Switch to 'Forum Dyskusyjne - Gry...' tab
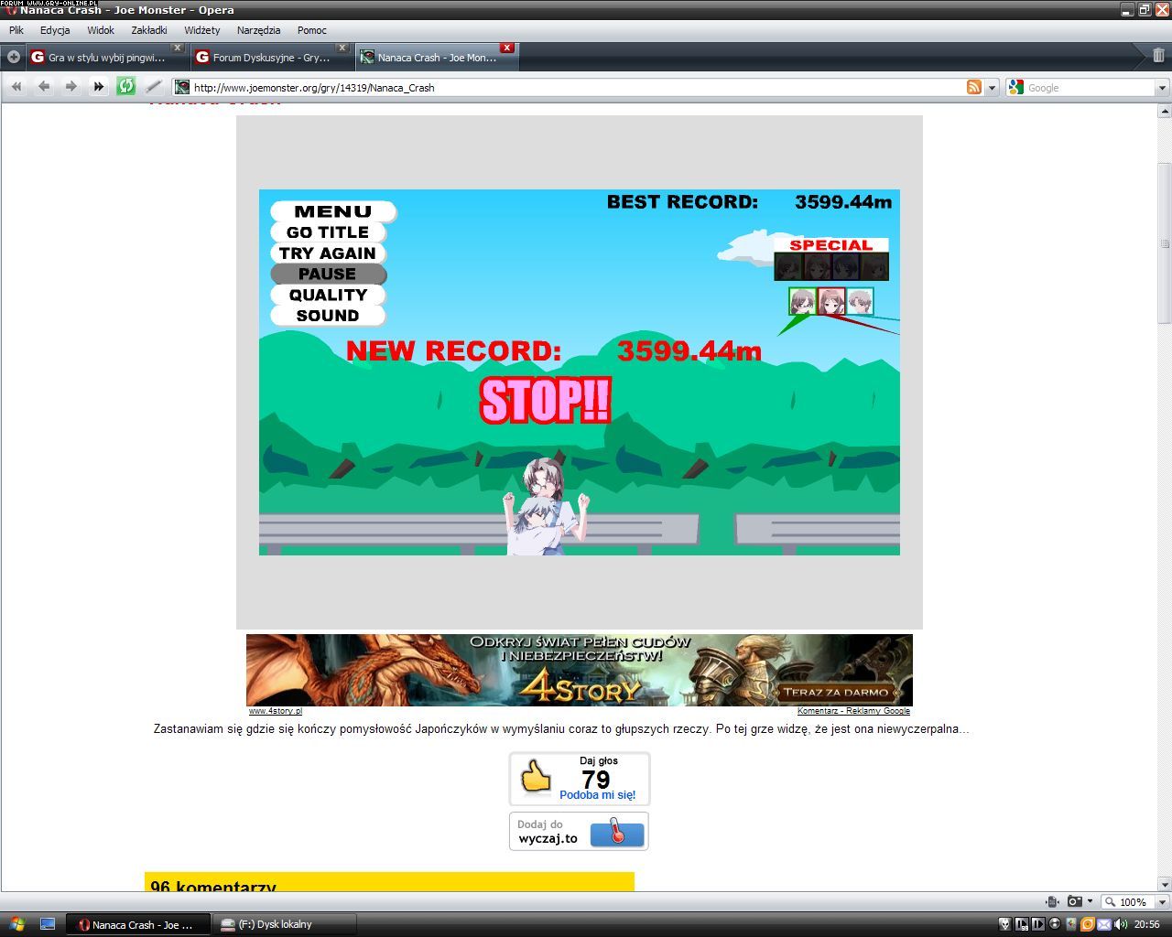The height and width of the screenshot is (937, 1172). 271,57
